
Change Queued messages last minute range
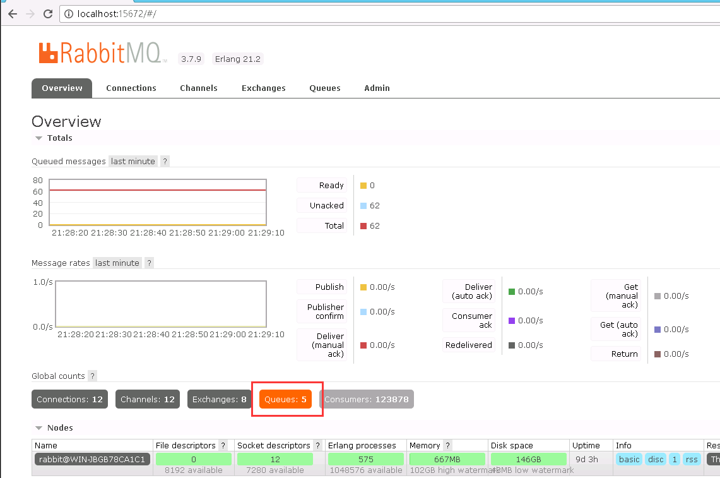point(133,162)
